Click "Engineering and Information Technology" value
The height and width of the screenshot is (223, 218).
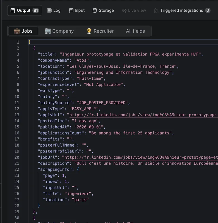(123, 72)
